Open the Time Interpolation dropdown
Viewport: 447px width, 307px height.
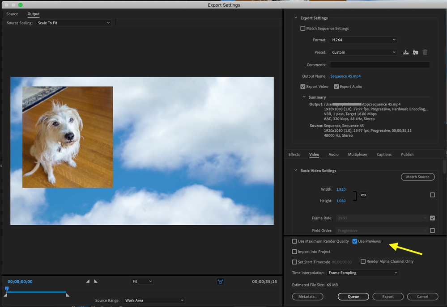(363, 272)
